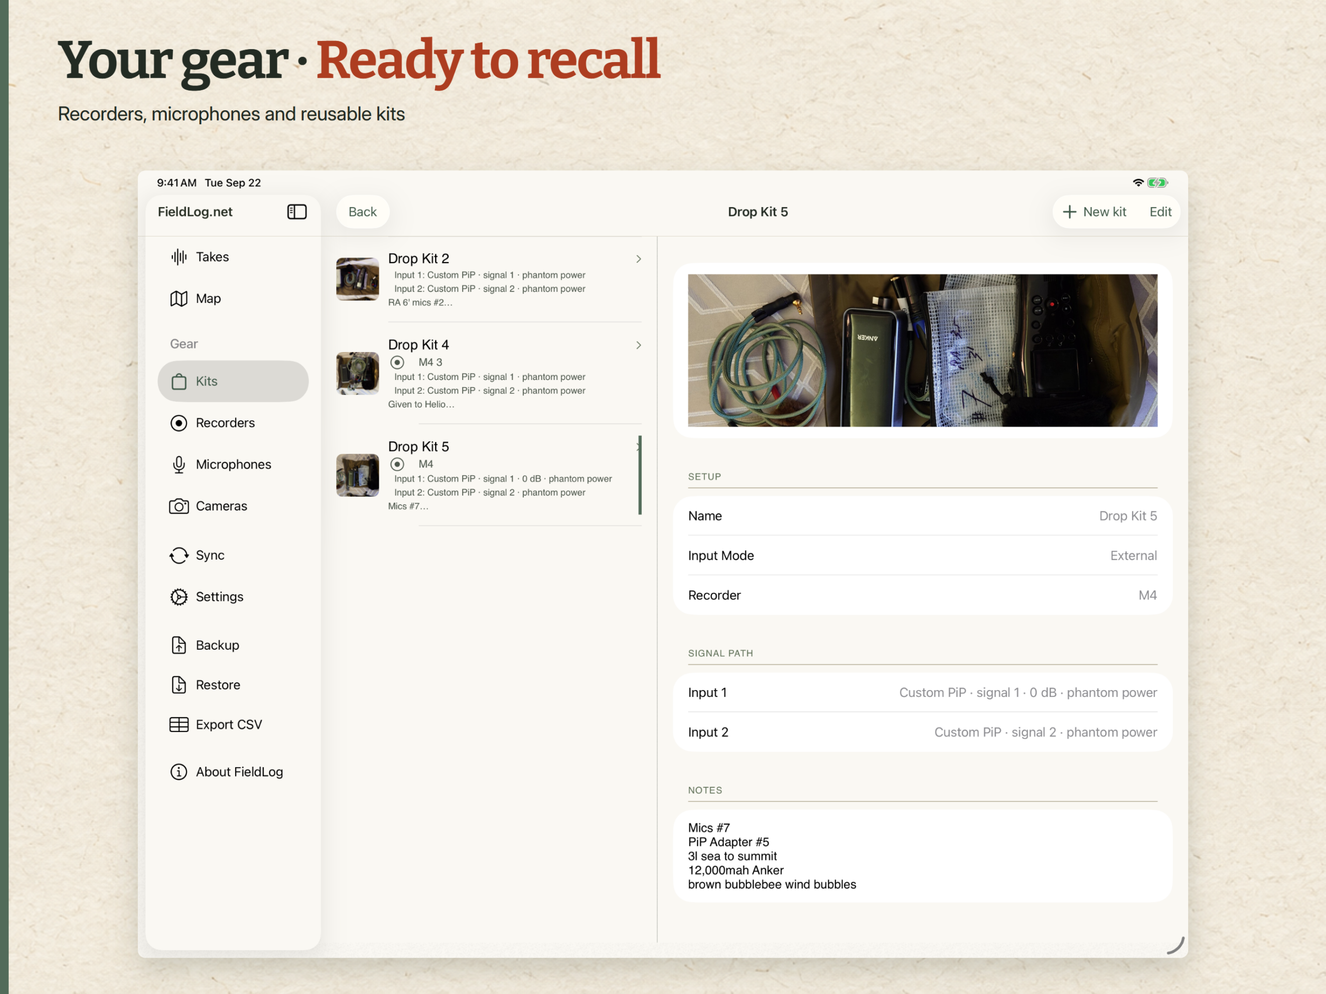Click the Export CSV table icon
This screenshot has height=994, width=1326.
click(179, 724)
